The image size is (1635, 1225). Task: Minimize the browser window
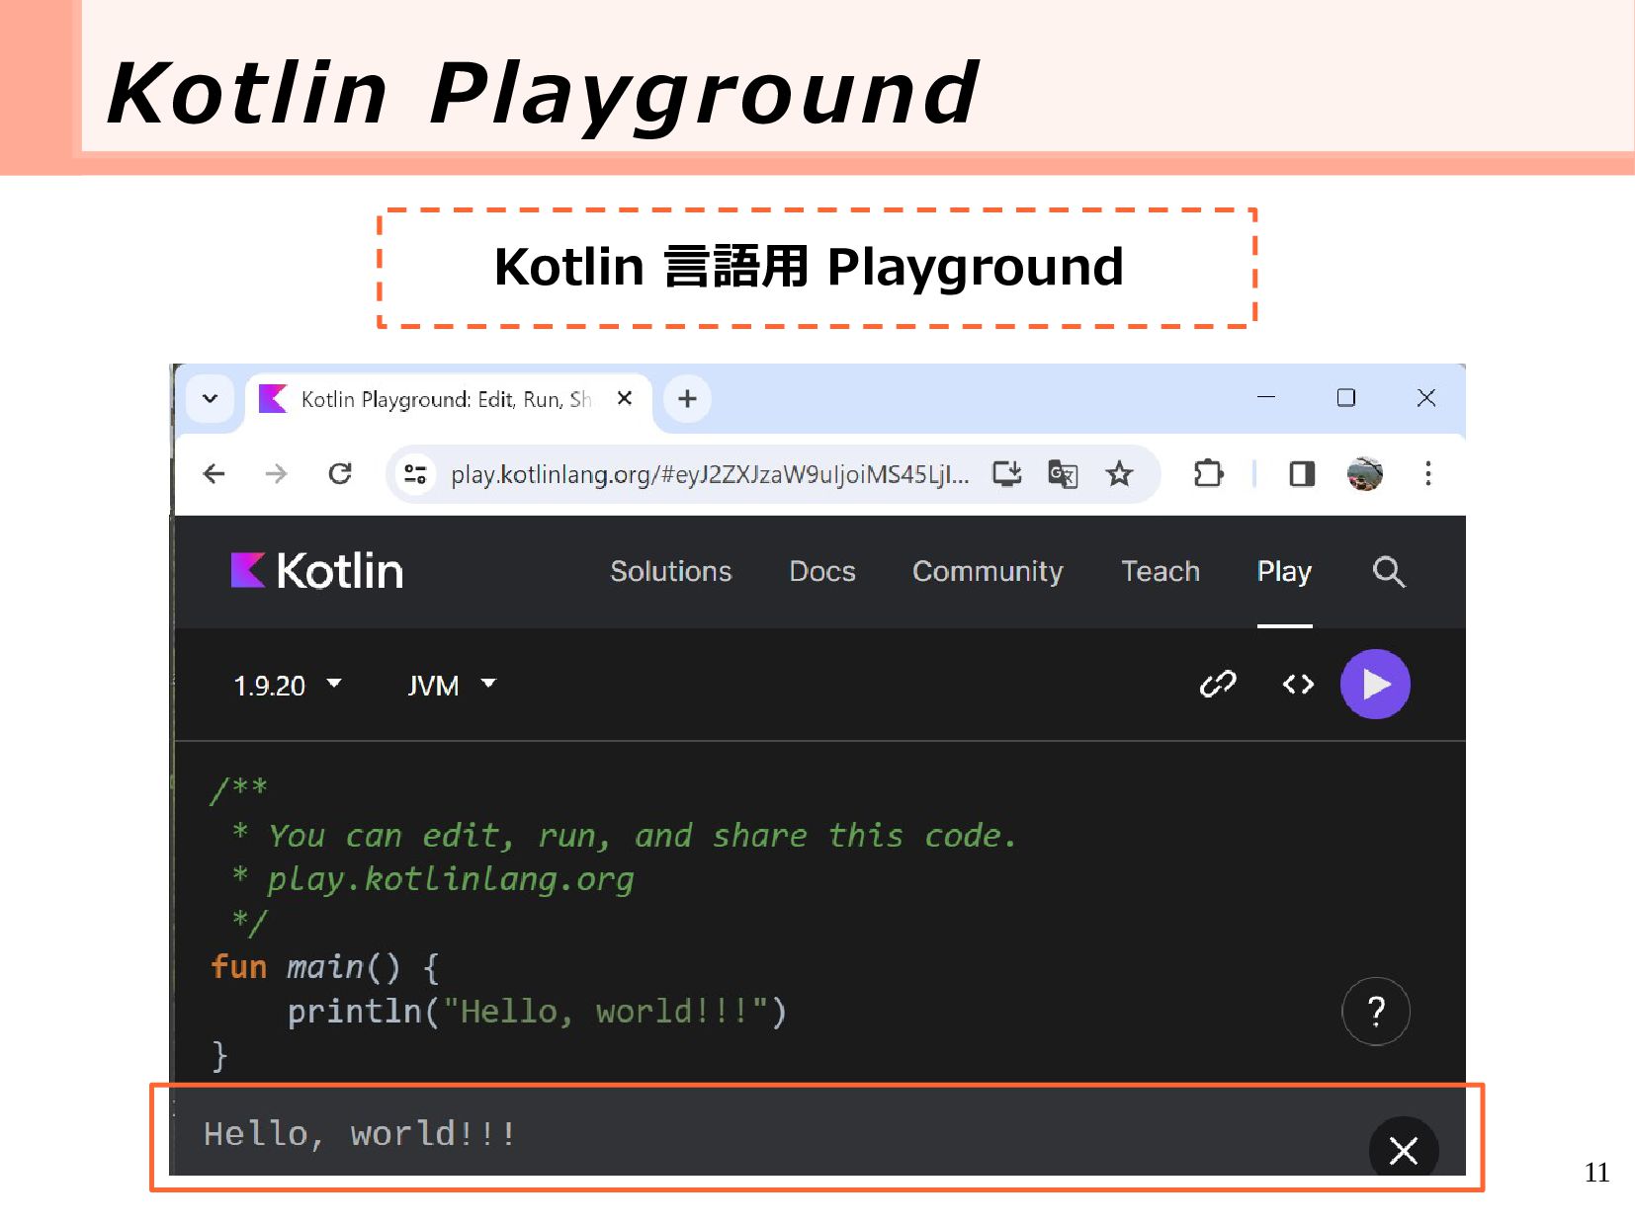point(1266,397)
